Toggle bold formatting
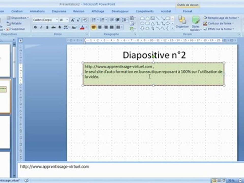 (x=35, y=27)
